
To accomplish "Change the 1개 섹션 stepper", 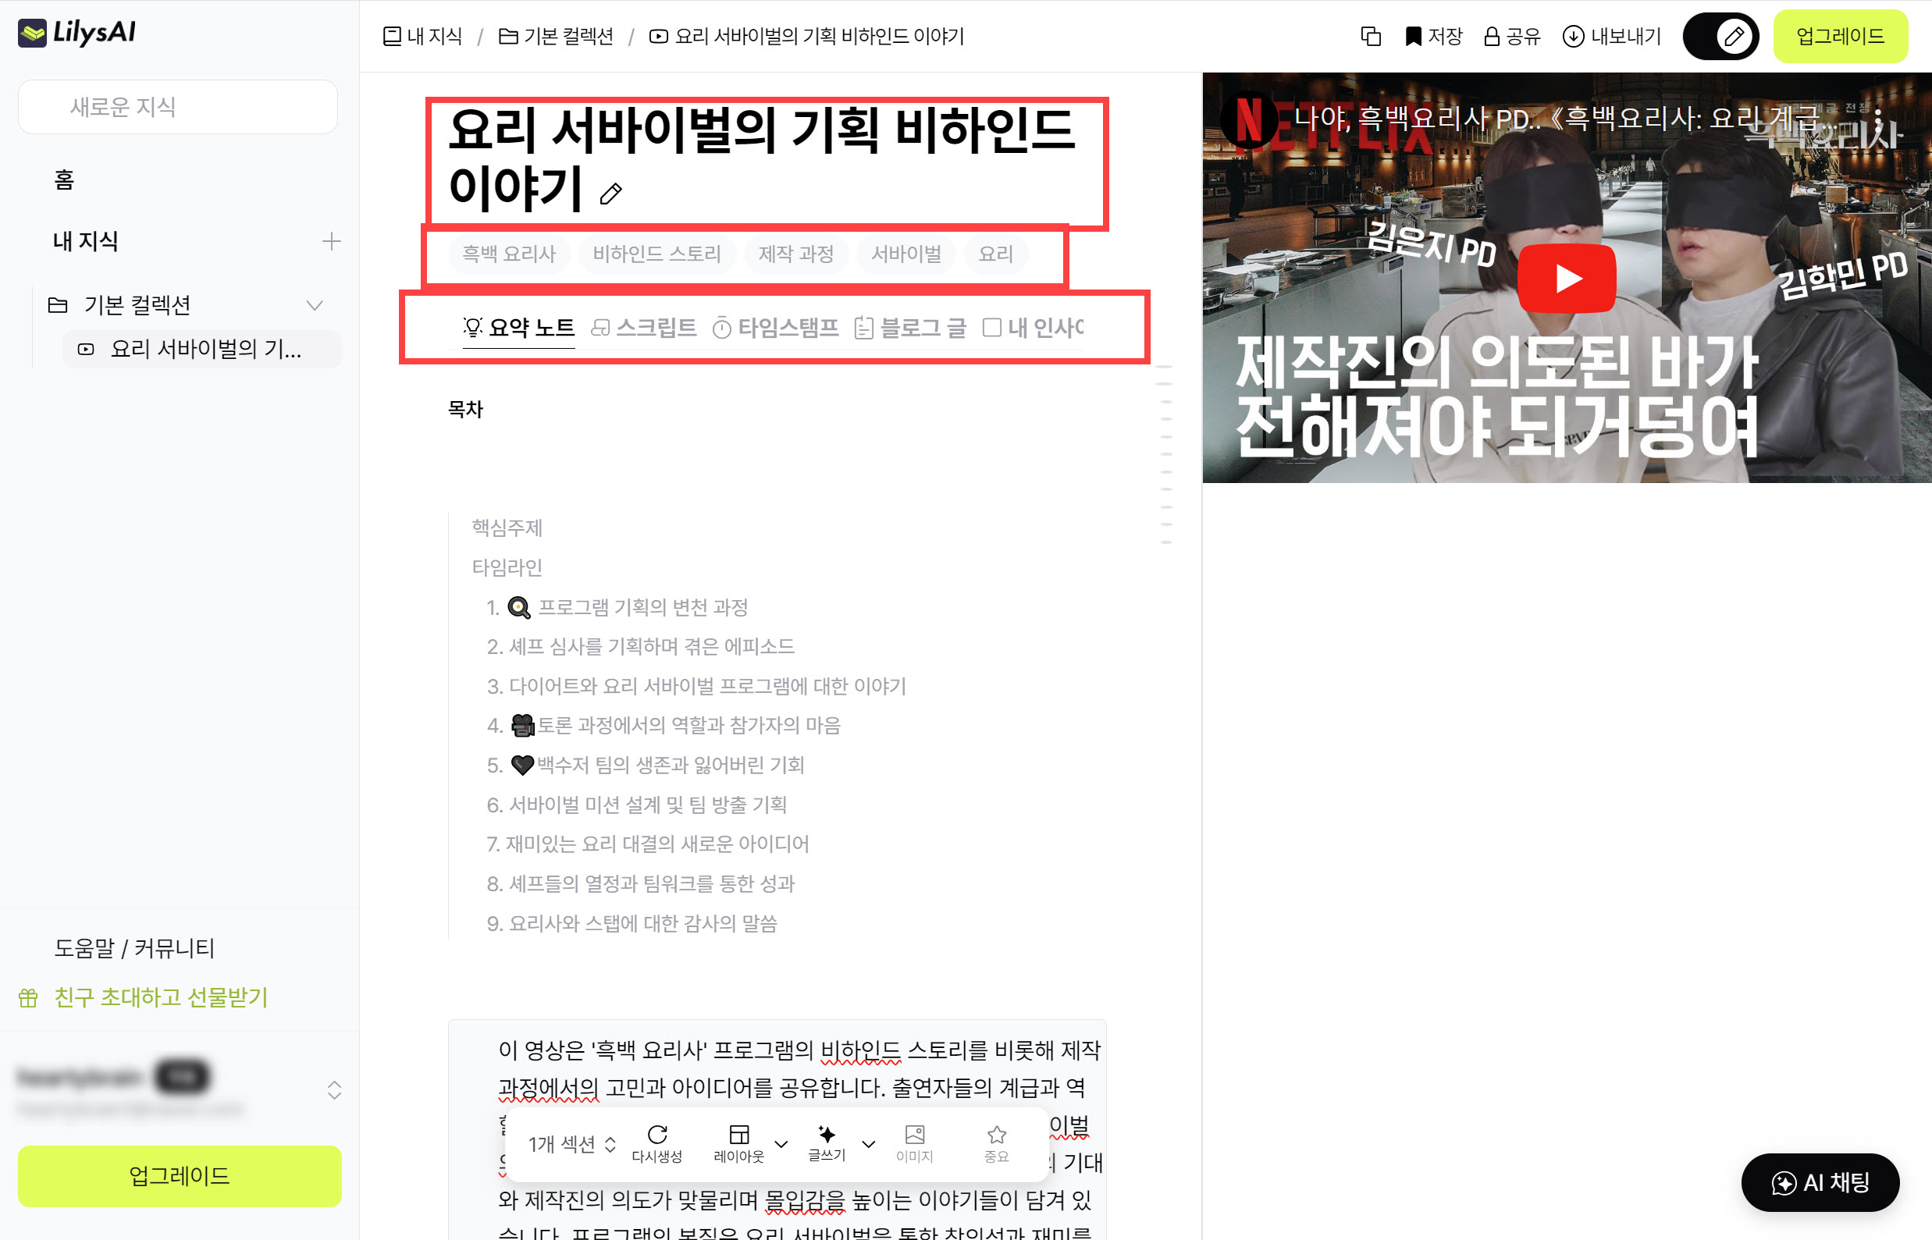I will pyautogui.click(x=610, y=1144).
